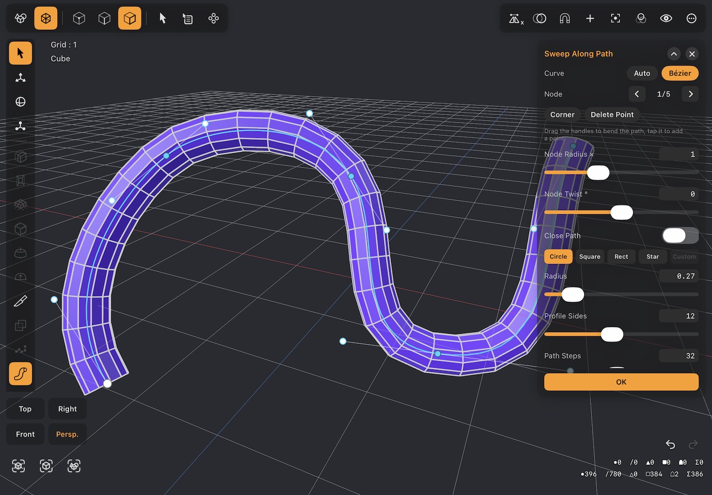This screenshot has height=495, width=712.
Task: Click the Profile Sides slider thumb
Action: coord(612,334)
